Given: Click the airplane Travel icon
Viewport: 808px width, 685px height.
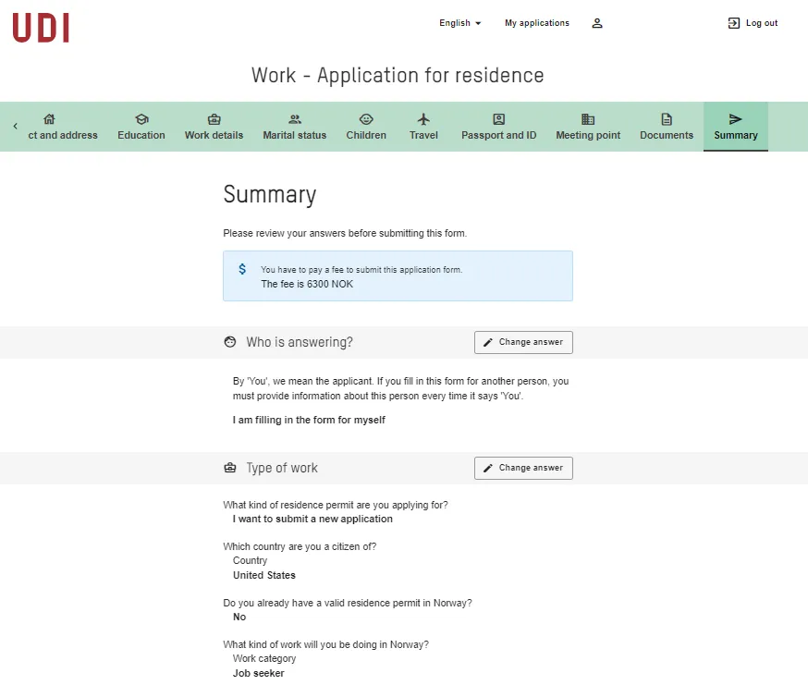Looking at the screenshot, I should 423,119.
